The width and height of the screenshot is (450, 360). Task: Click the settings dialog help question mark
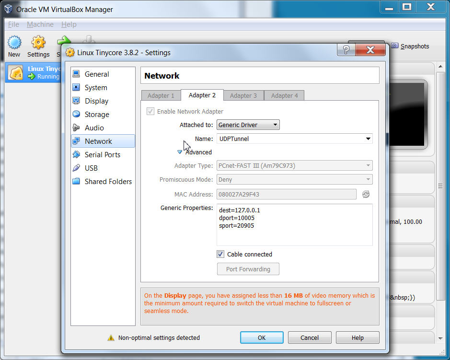(346, 50)
